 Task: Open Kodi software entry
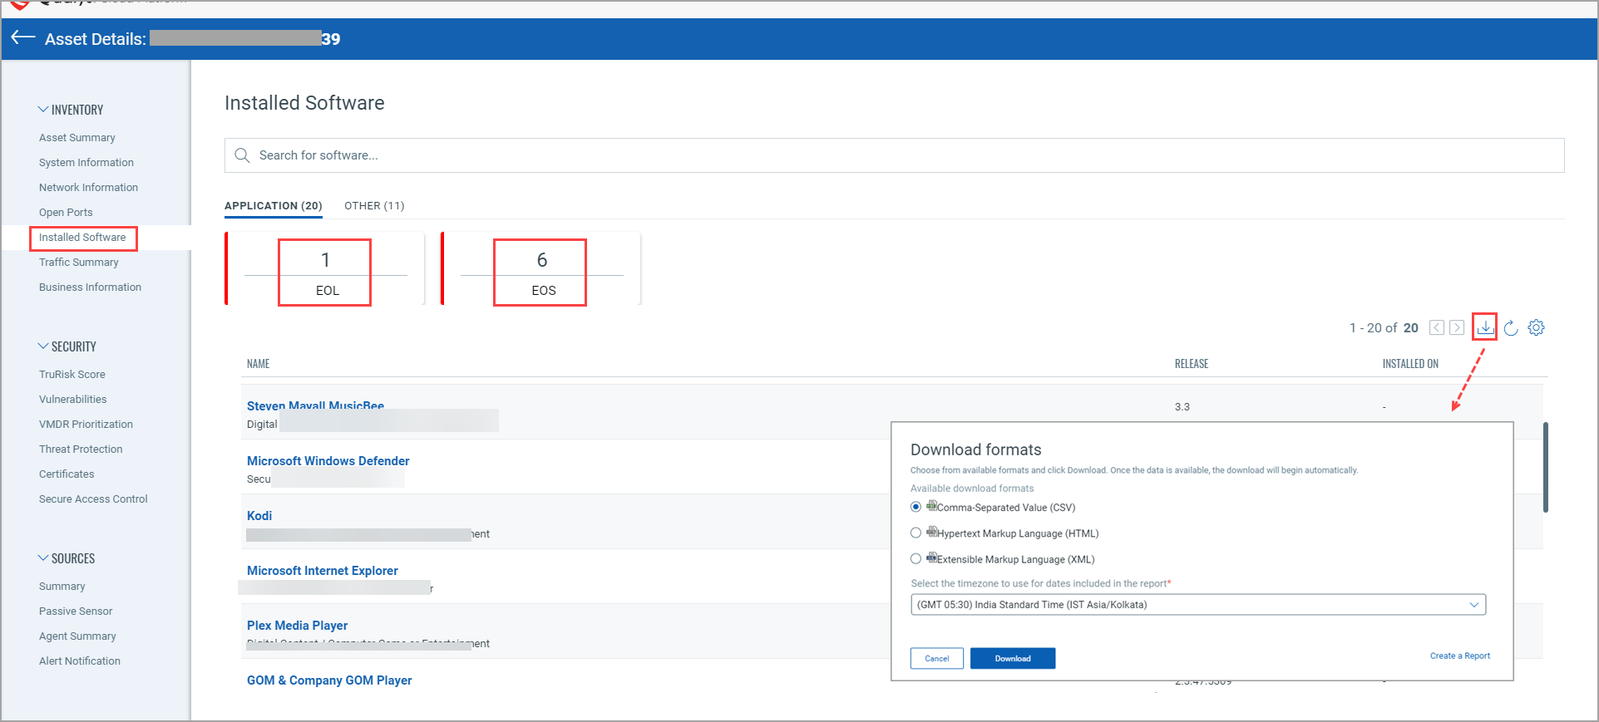pyautogui.click(x=259, y=516)
